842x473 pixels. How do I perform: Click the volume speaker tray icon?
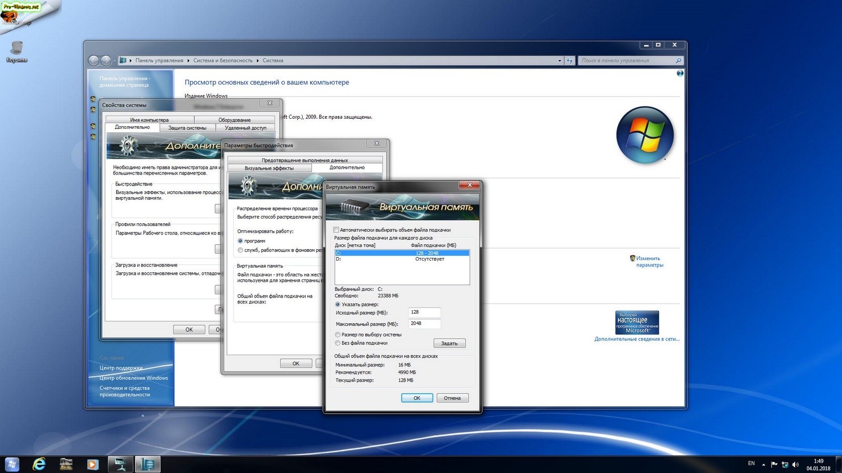(795, 465)
